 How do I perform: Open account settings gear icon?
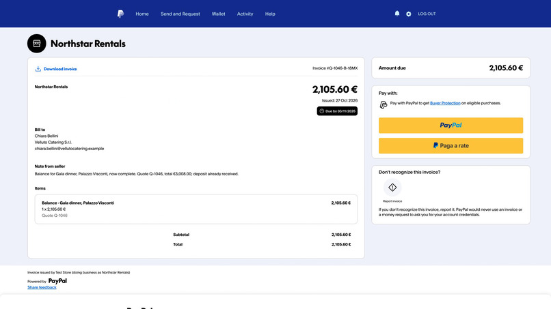coord(408,14)
